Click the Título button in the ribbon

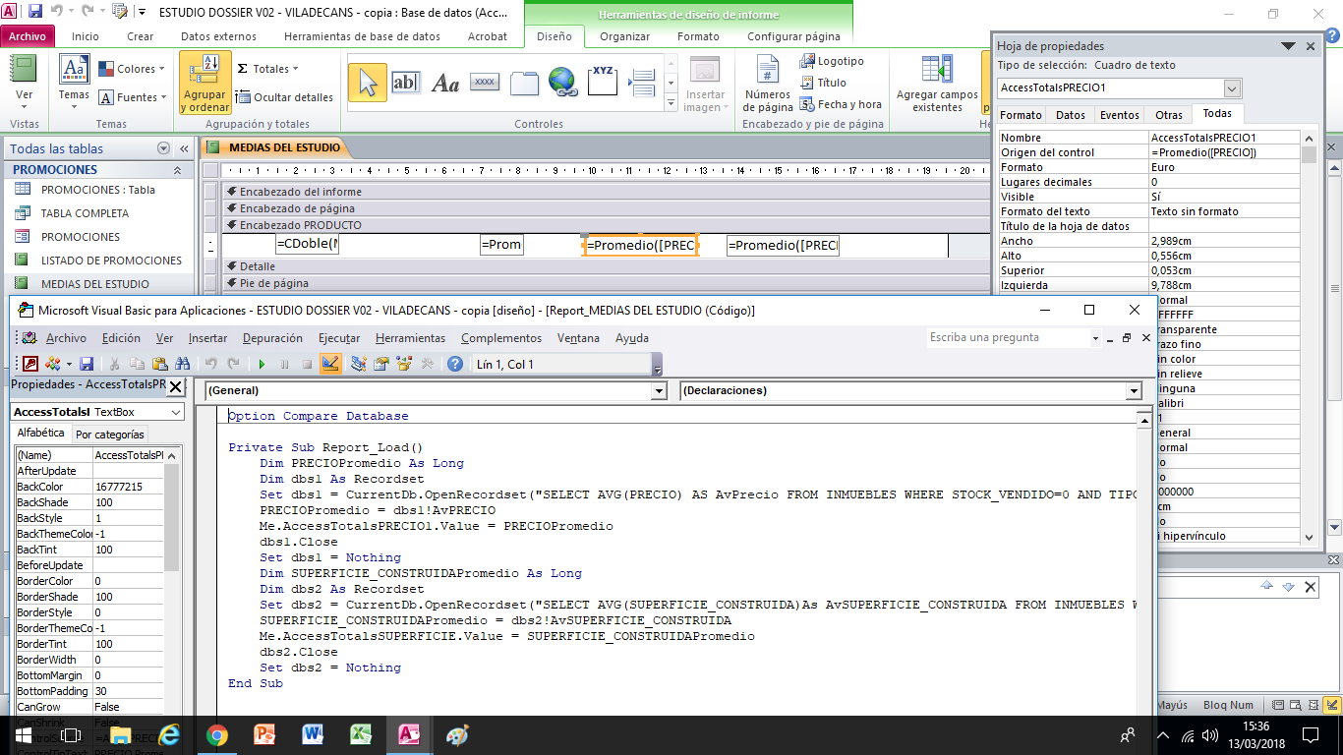click(x=823, y=83)
